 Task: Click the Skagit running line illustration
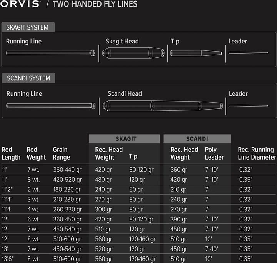pyautogui.click(x=50, y=53)
